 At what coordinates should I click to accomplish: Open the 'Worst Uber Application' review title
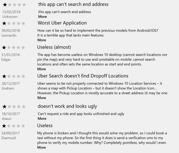pos(62,23)
